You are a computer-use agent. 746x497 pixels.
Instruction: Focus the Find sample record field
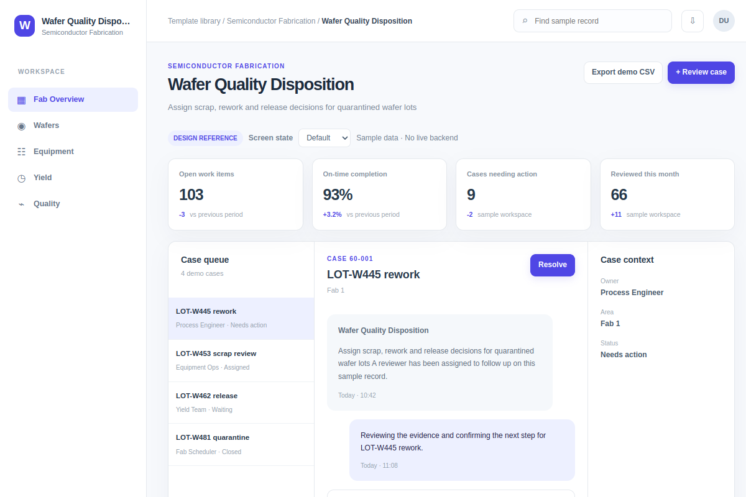point(592,21)
